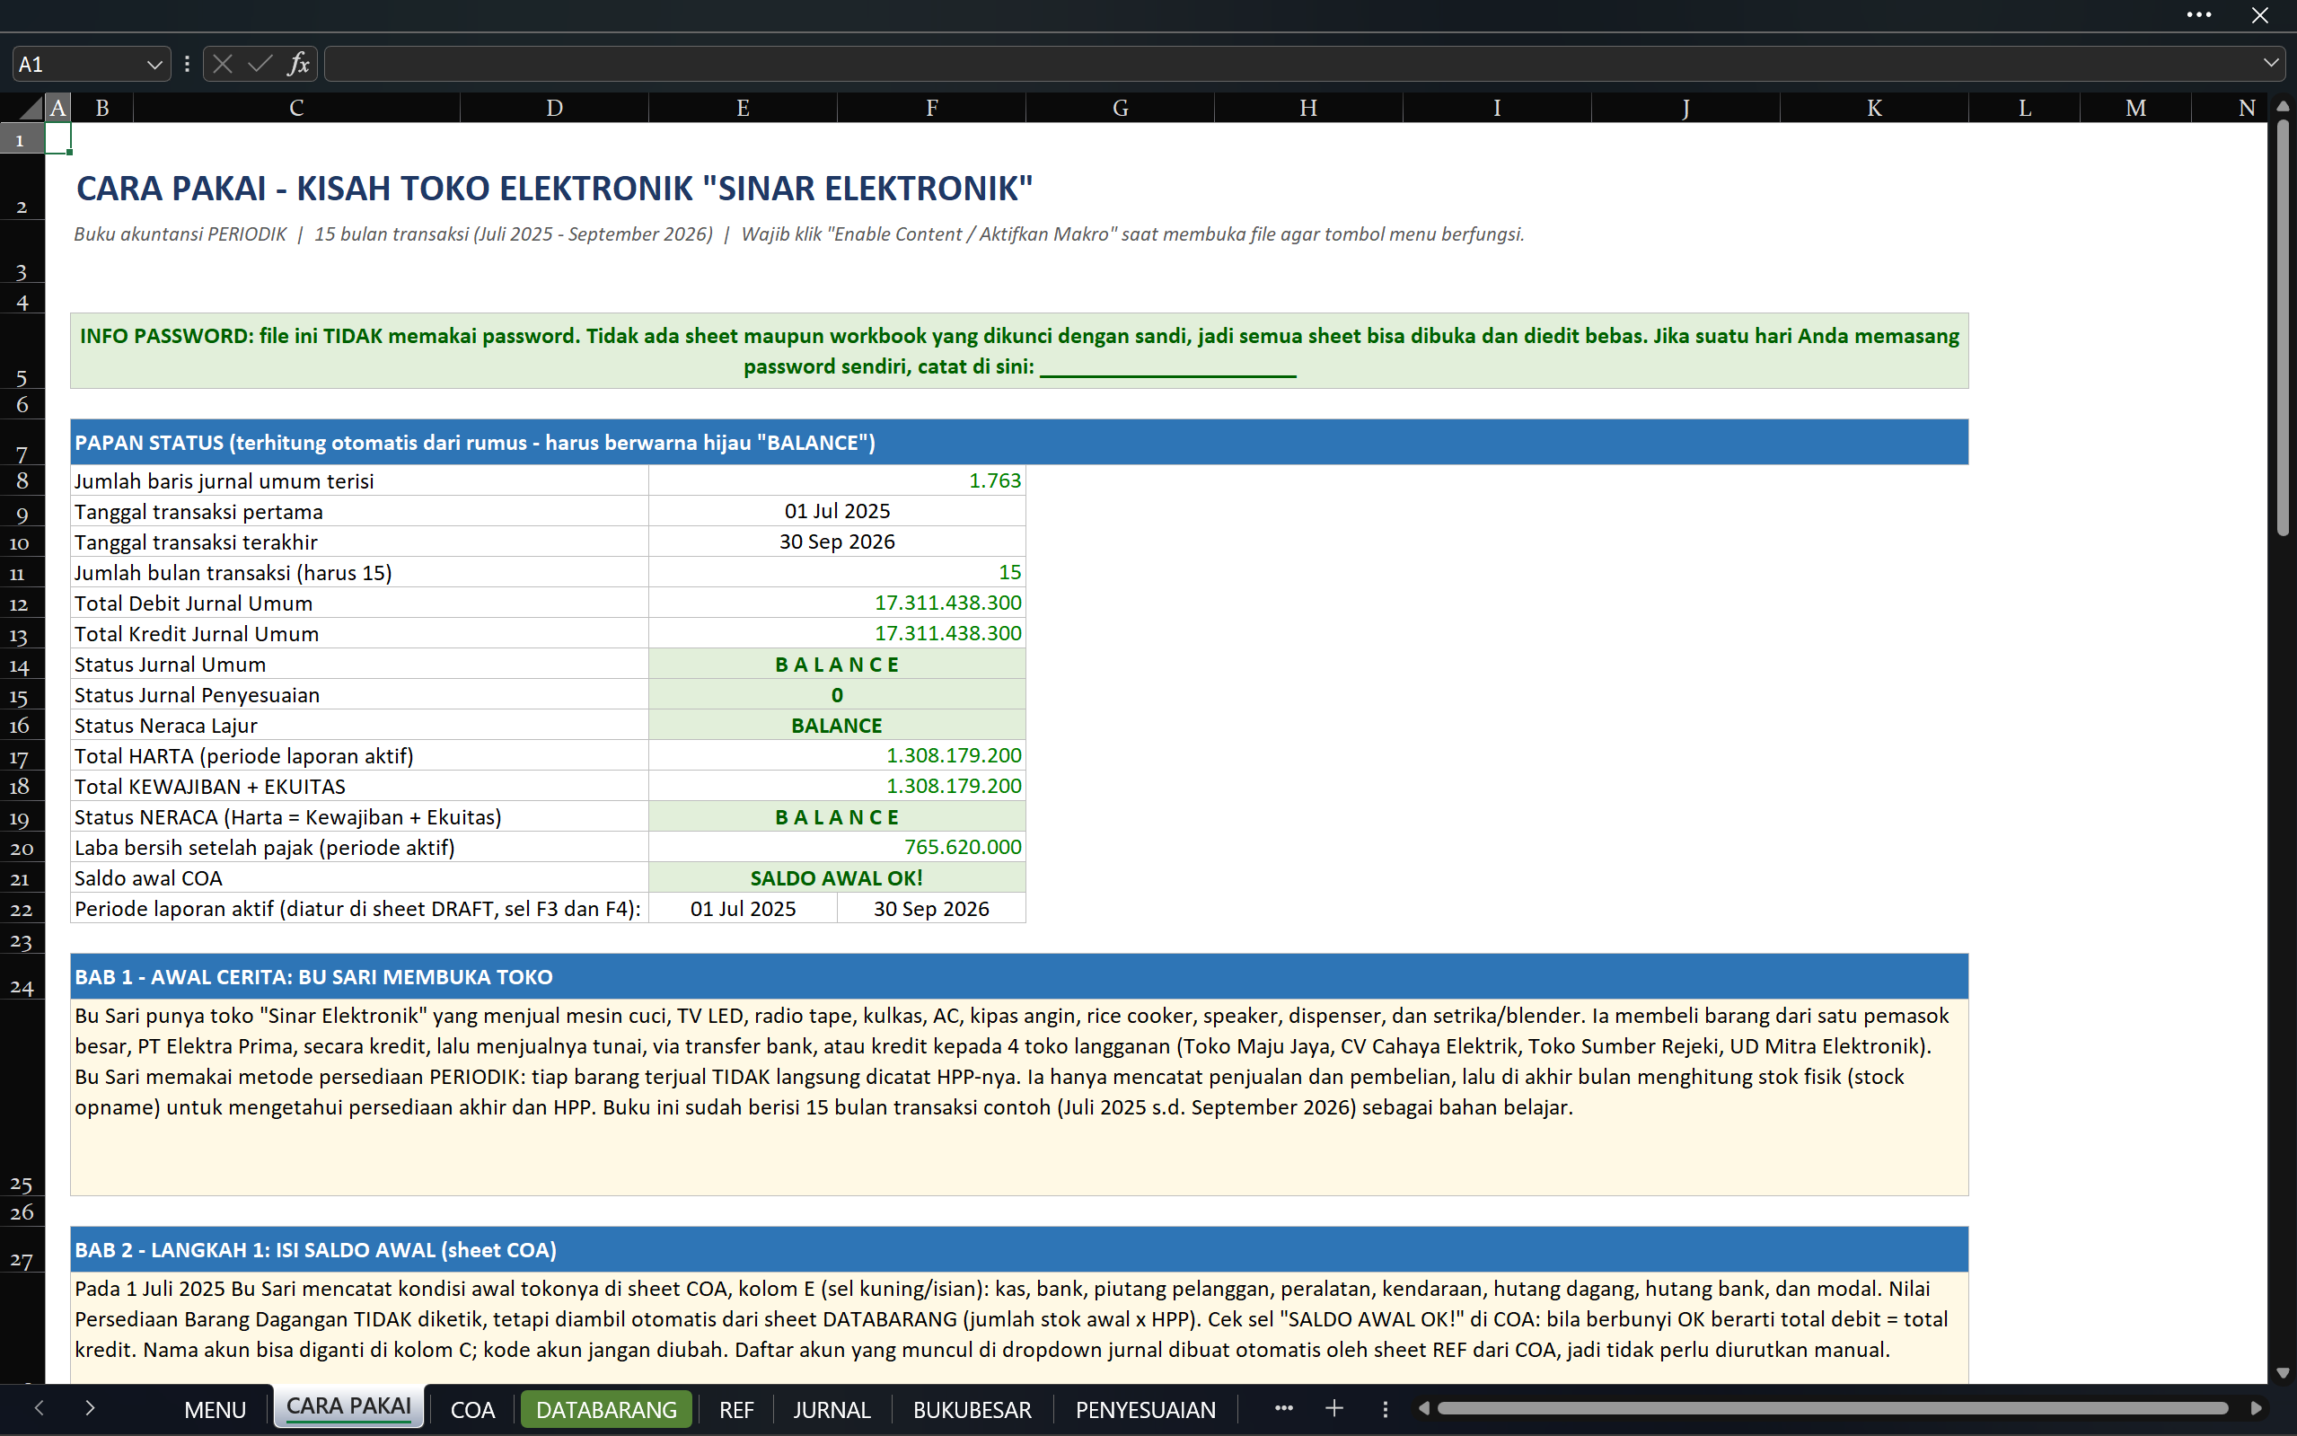Go to previous sheet tab arrow
The height and width of the screenshot is (1436, 2297).
click(39, 1408)
